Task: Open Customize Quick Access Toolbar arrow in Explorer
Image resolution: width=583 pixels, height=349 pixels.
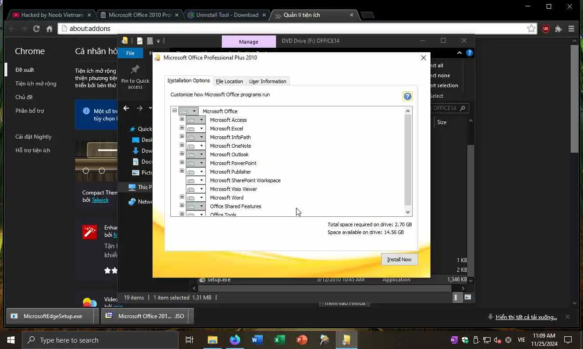Action: coord(158,41)
